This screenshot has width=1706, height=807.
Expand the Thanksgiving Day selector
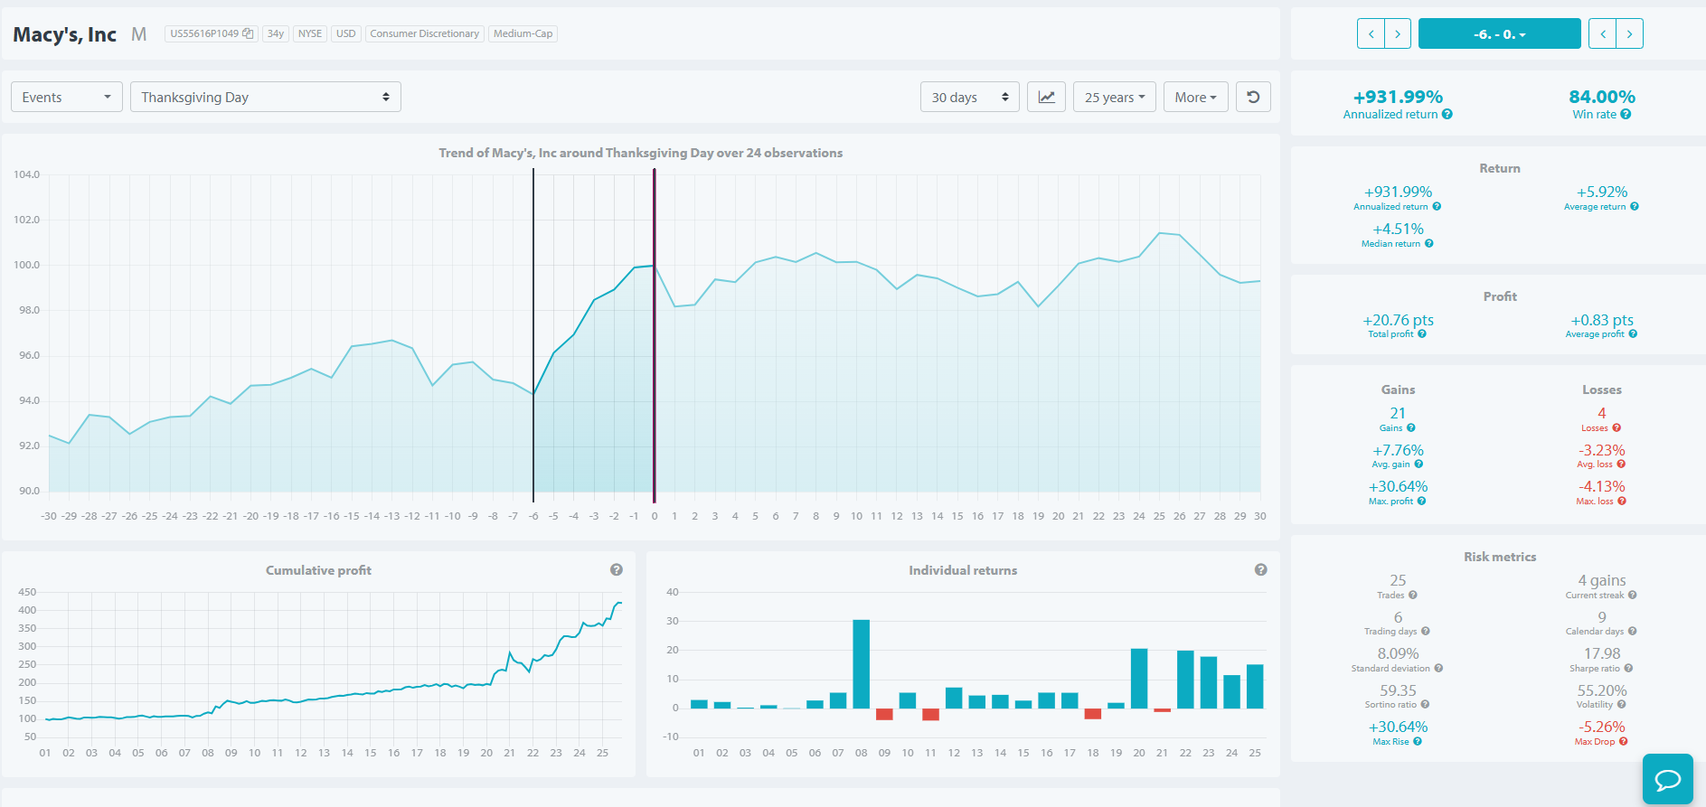pyautogui.click(x=266, y=97)
